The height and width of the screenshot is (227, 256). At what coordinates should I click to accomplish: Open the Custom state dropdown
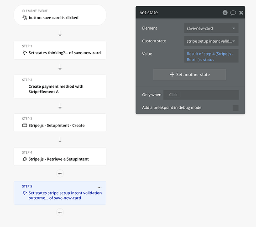211,41
